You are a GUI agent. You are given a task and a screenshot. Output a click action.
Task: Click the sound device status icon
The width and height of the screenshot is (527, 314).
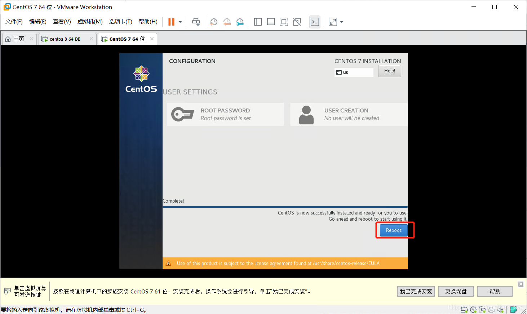tap(500, 309)
